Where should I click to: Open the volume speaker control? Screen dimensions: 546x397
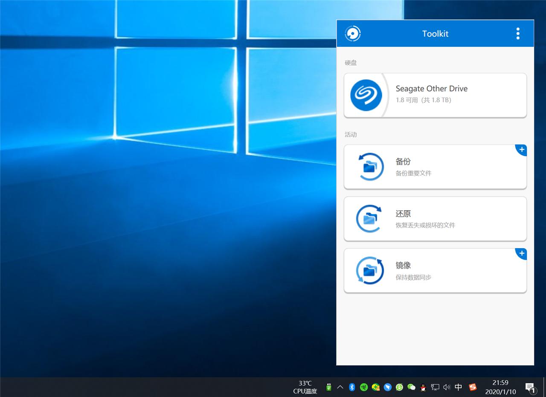click(x=447, y=387)
